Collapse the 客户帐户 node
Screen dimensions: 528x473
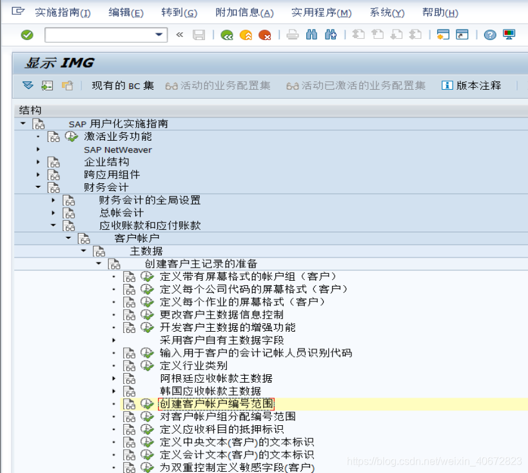pos(68,237)
